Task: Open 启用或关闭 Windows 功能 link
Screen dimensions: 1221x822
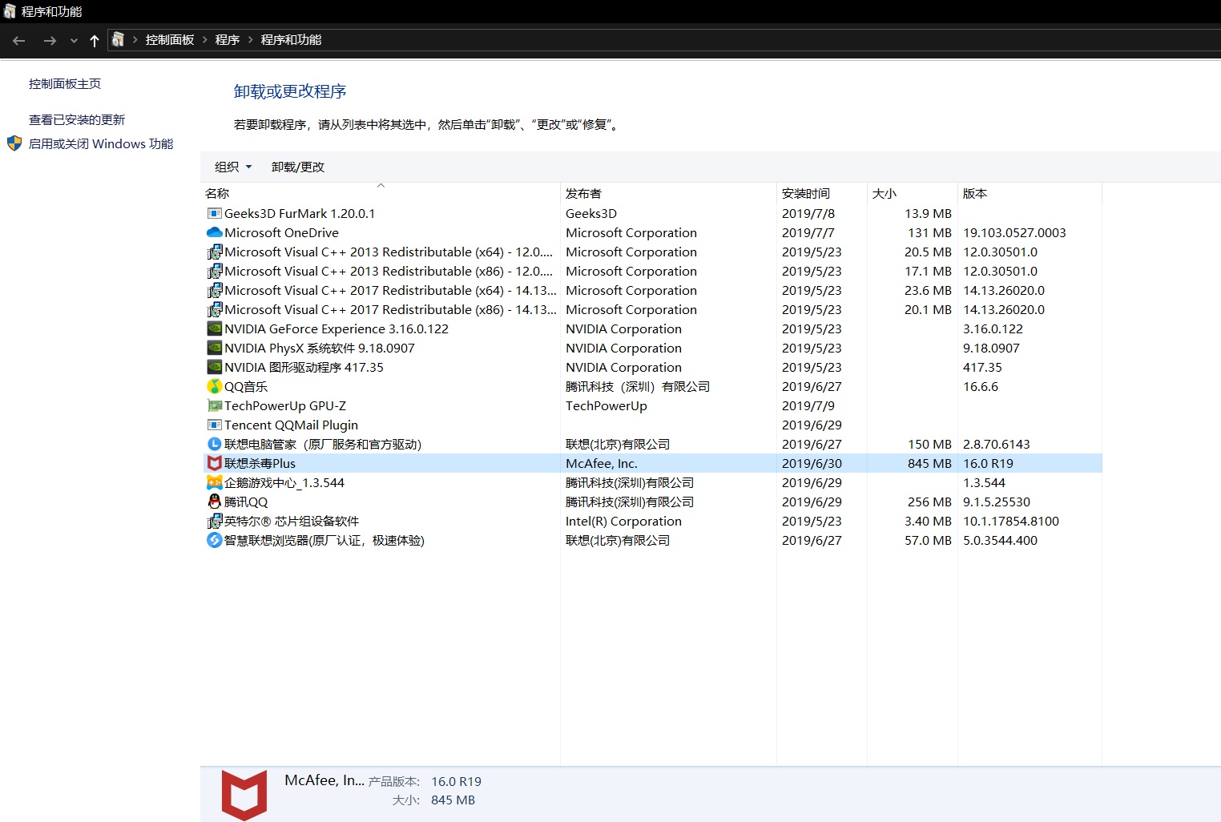Action: [101, 144]
